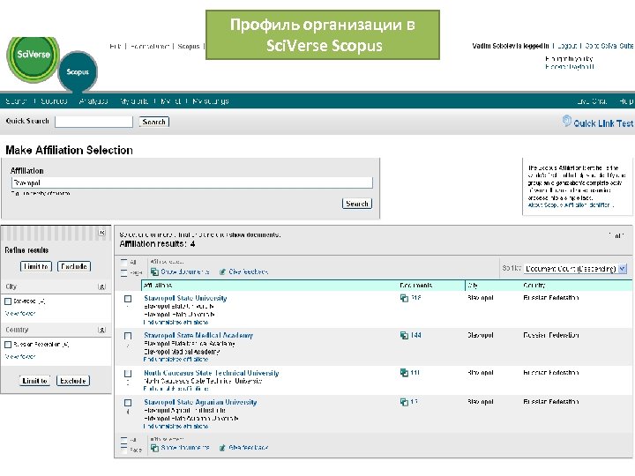Click affiliation Search button

(x=357, y=204)
